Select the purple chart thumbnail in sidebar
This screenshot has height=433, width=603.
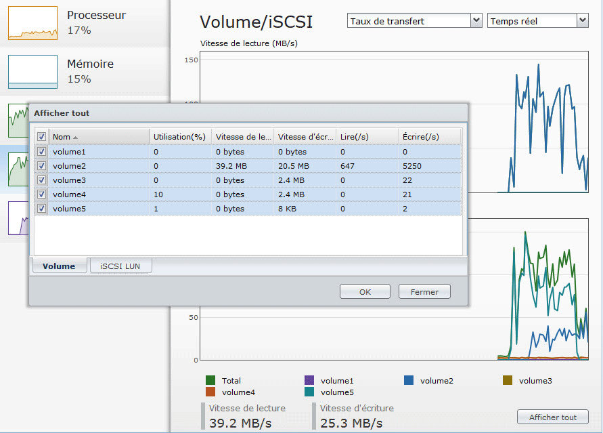(x=18, y=218)
